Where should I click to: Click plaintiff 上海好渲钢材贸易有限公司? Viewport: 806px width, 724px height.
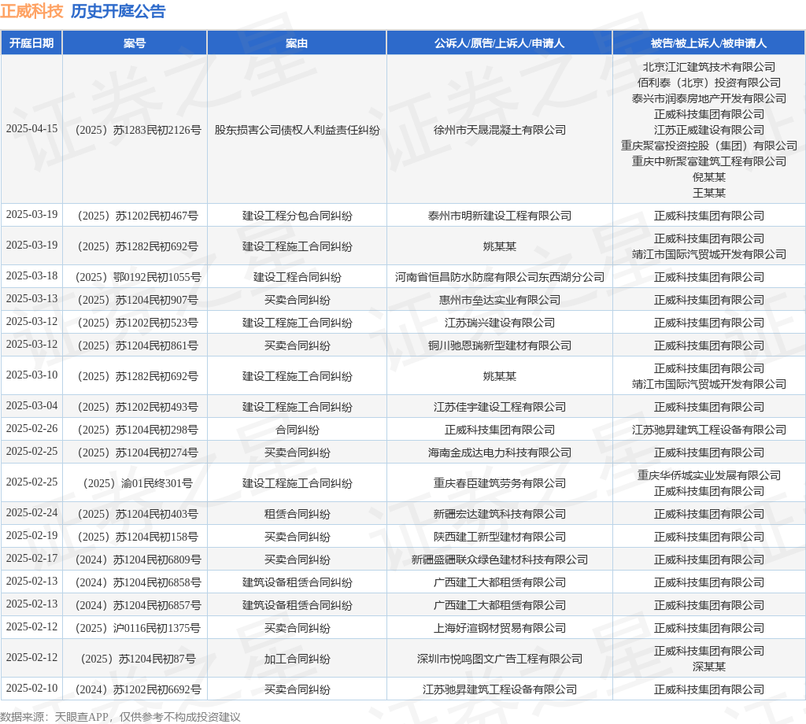[x=499, y=629]
